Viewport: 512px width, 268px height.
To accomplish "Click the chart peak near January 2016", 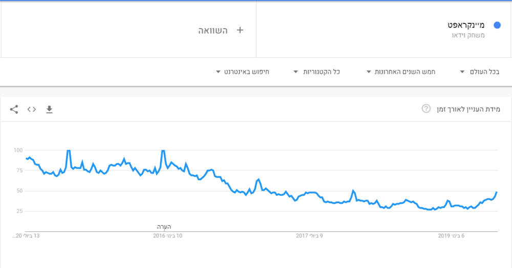I will [x=163, y=151].
